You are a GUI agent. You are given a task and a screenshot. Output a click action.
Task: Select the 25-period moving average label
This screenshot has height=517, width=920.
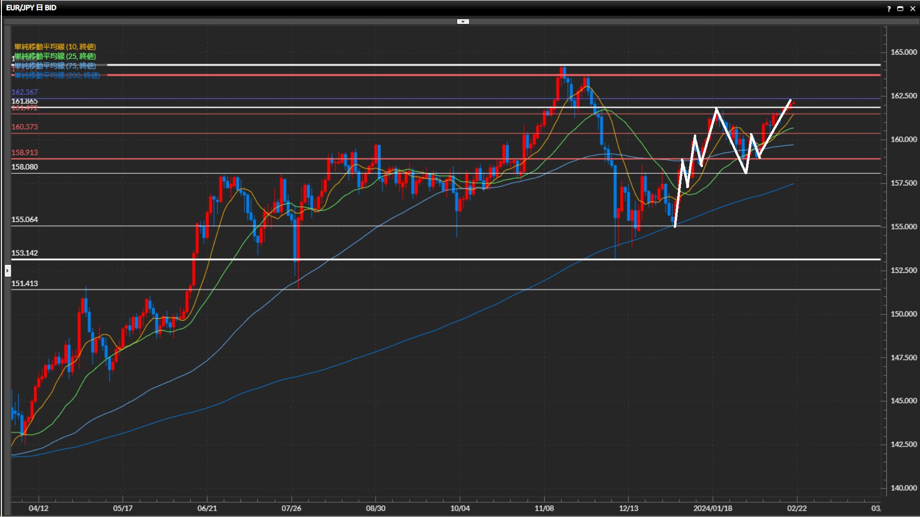pos(55,56)
